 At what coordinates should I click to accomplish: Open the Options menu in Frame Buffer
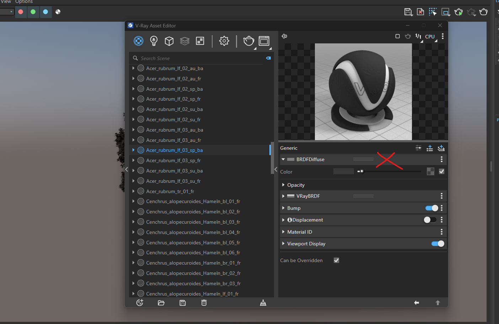pos(24,2)
